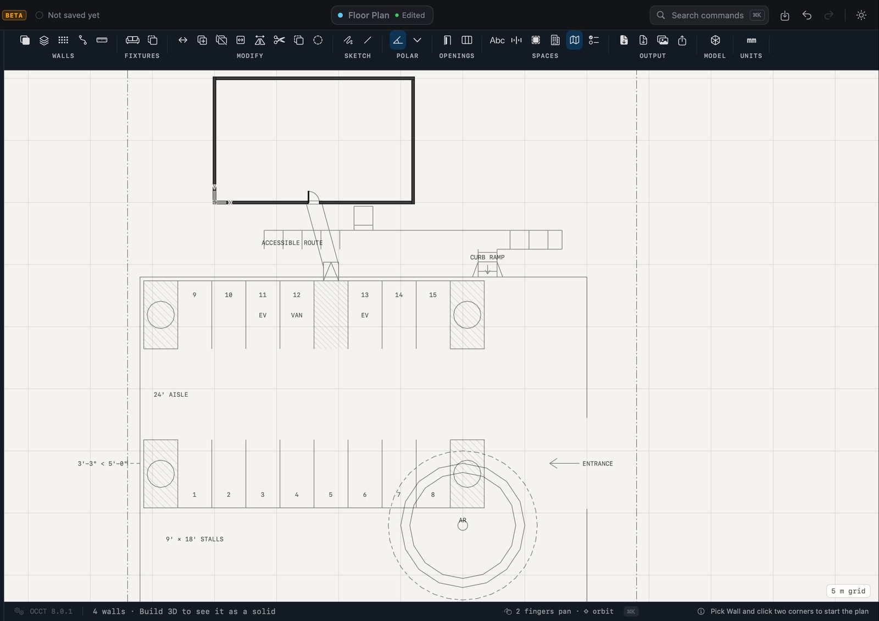
Task: Open the checklist icon in Spaces
Action: pos(594,40)
